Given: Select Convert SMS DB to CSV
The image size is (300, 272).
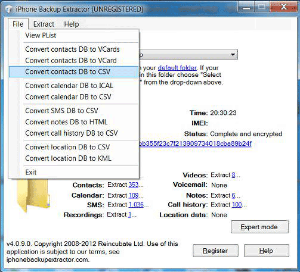Looking at the screenshot, I should tap(73, 111).
